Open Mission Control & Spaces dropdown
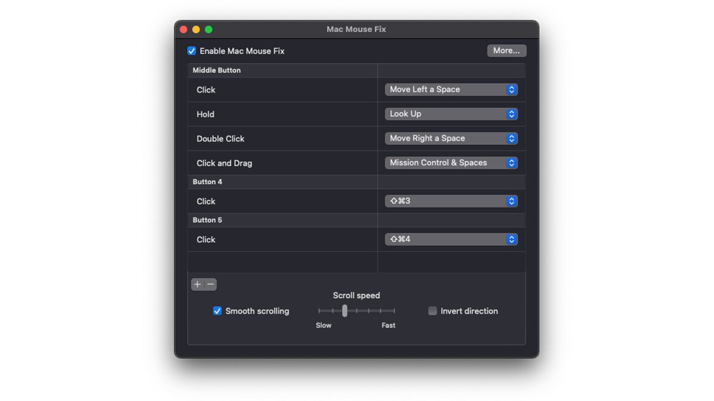The width and height of the screenshot is (714, 401). pyautogui.click(x=451, y=163)
